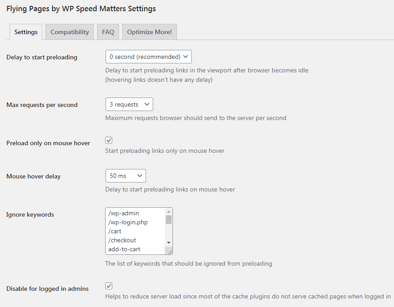This screenshot has height=307, width=394.
Task: Go to the Optimize More! tab
Action: [x=149, y=32]
